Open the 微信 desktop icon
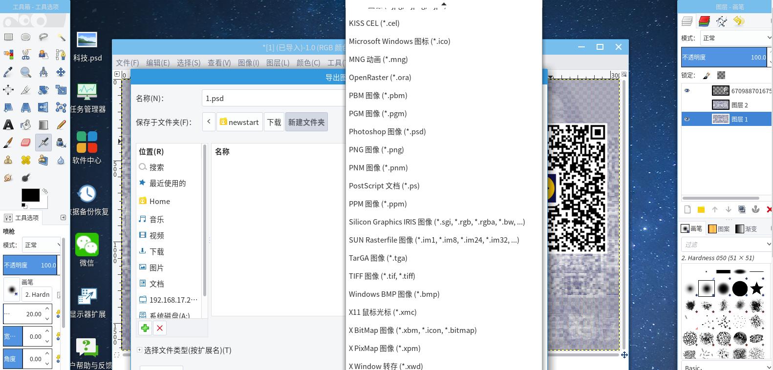Viewport: 773px width, 370px height. click(x=87, y=249)
